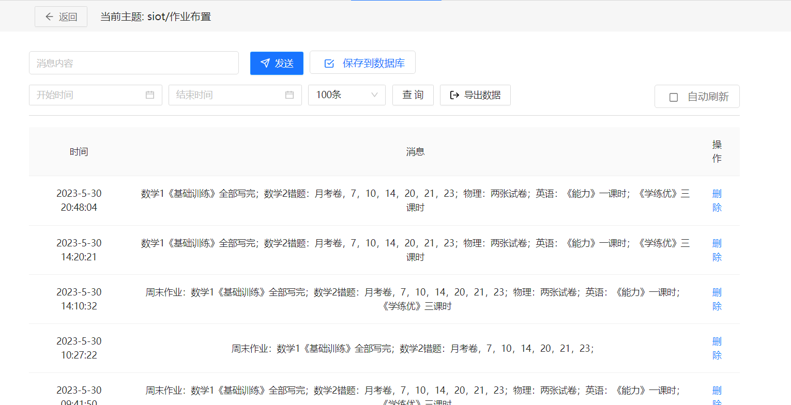Open the 开始时间 date picker field
Image resolution: width=791 pixels, height=405 pixels.
pos(96,95)
